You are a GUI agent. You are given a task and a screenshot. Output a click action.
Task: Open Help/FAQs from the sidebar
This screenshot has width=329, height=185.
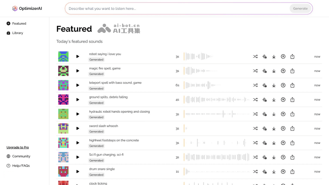point(21,166)
